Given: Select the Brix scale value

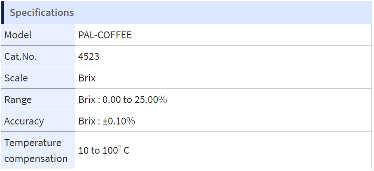Looking at the screenshot, I should (87, 78).
